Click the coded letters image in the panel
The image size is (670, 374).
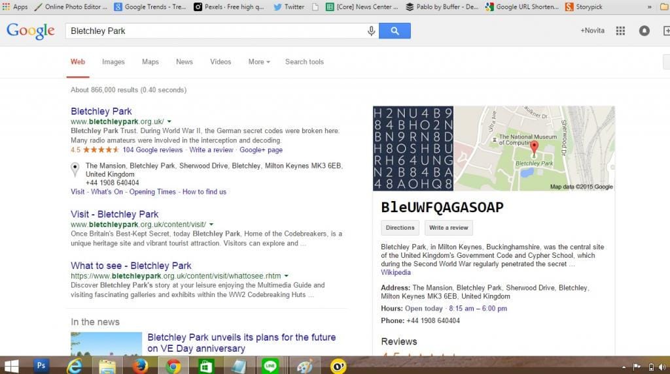414,148
